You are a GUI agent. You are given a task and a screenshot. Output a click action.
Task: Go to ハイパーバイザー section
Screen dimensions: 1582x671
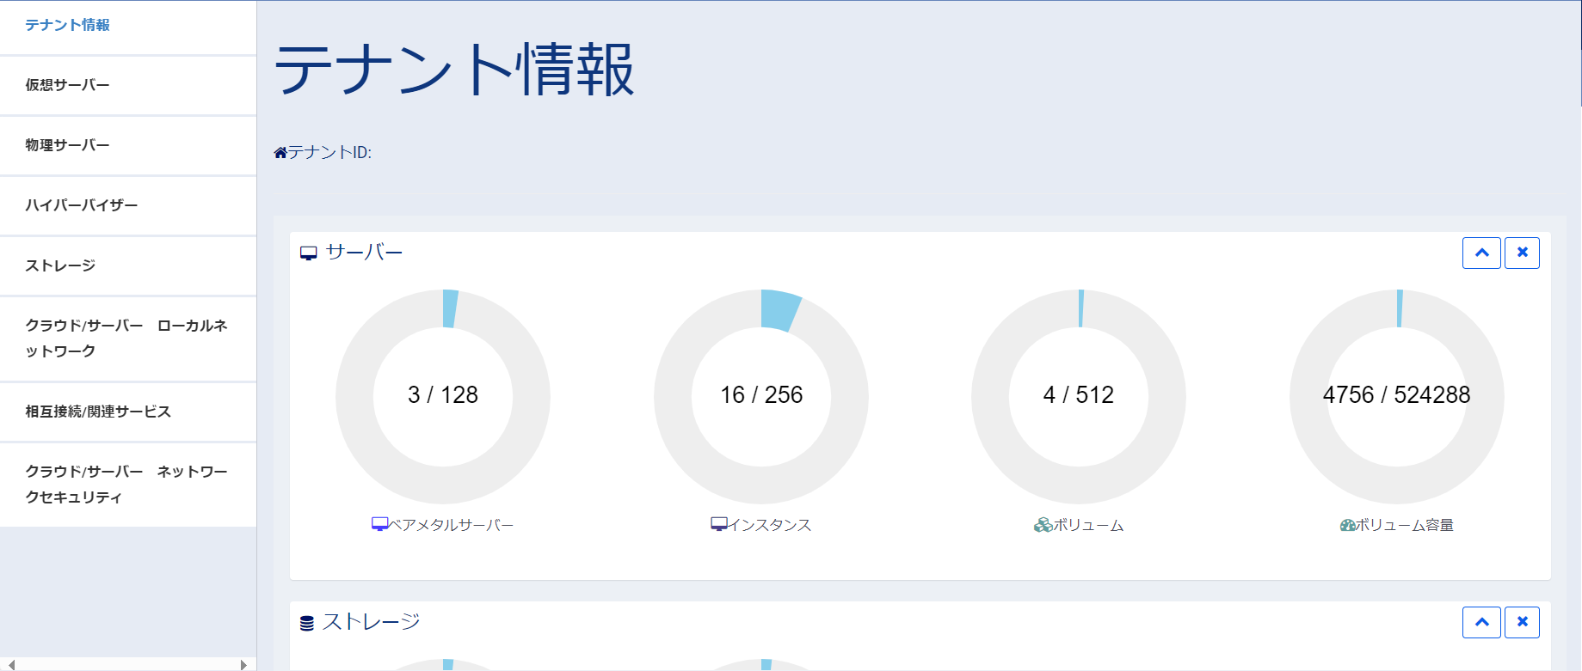[x=128, y=206]
